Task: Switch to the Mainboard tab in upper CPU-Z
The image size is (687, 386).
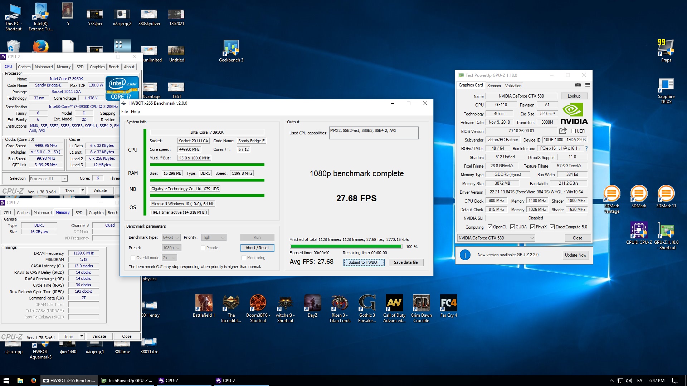Action: 44,67
